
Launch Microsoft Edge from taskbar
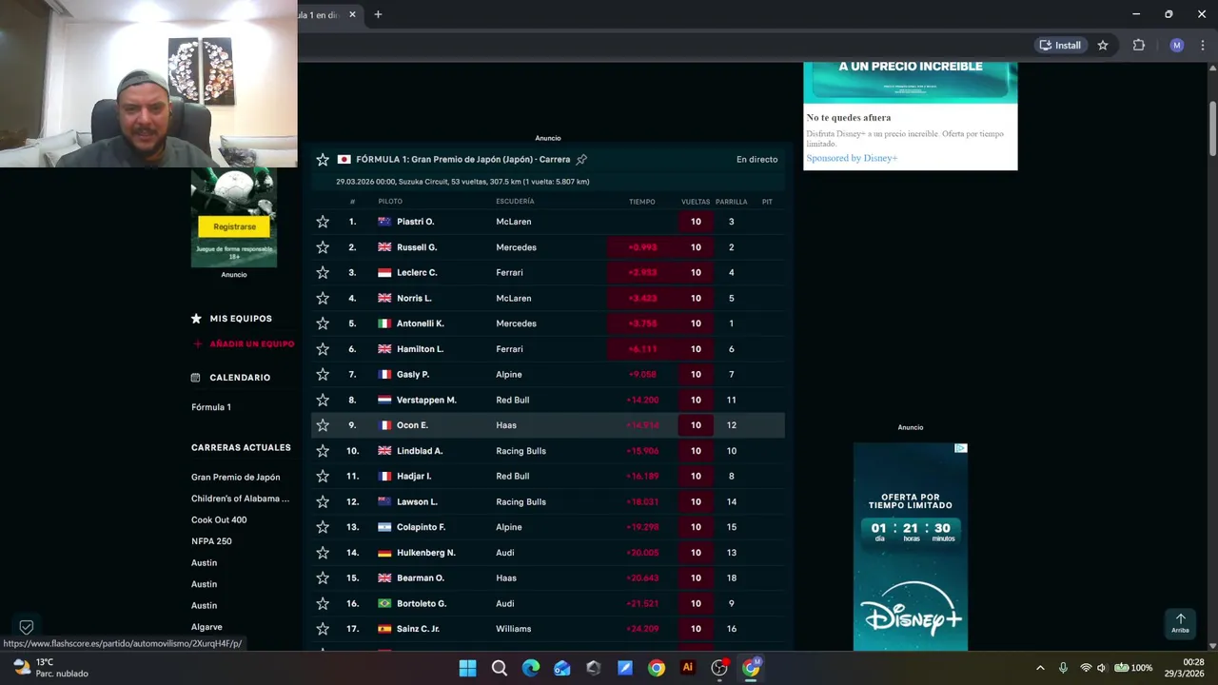coord(531,668)
